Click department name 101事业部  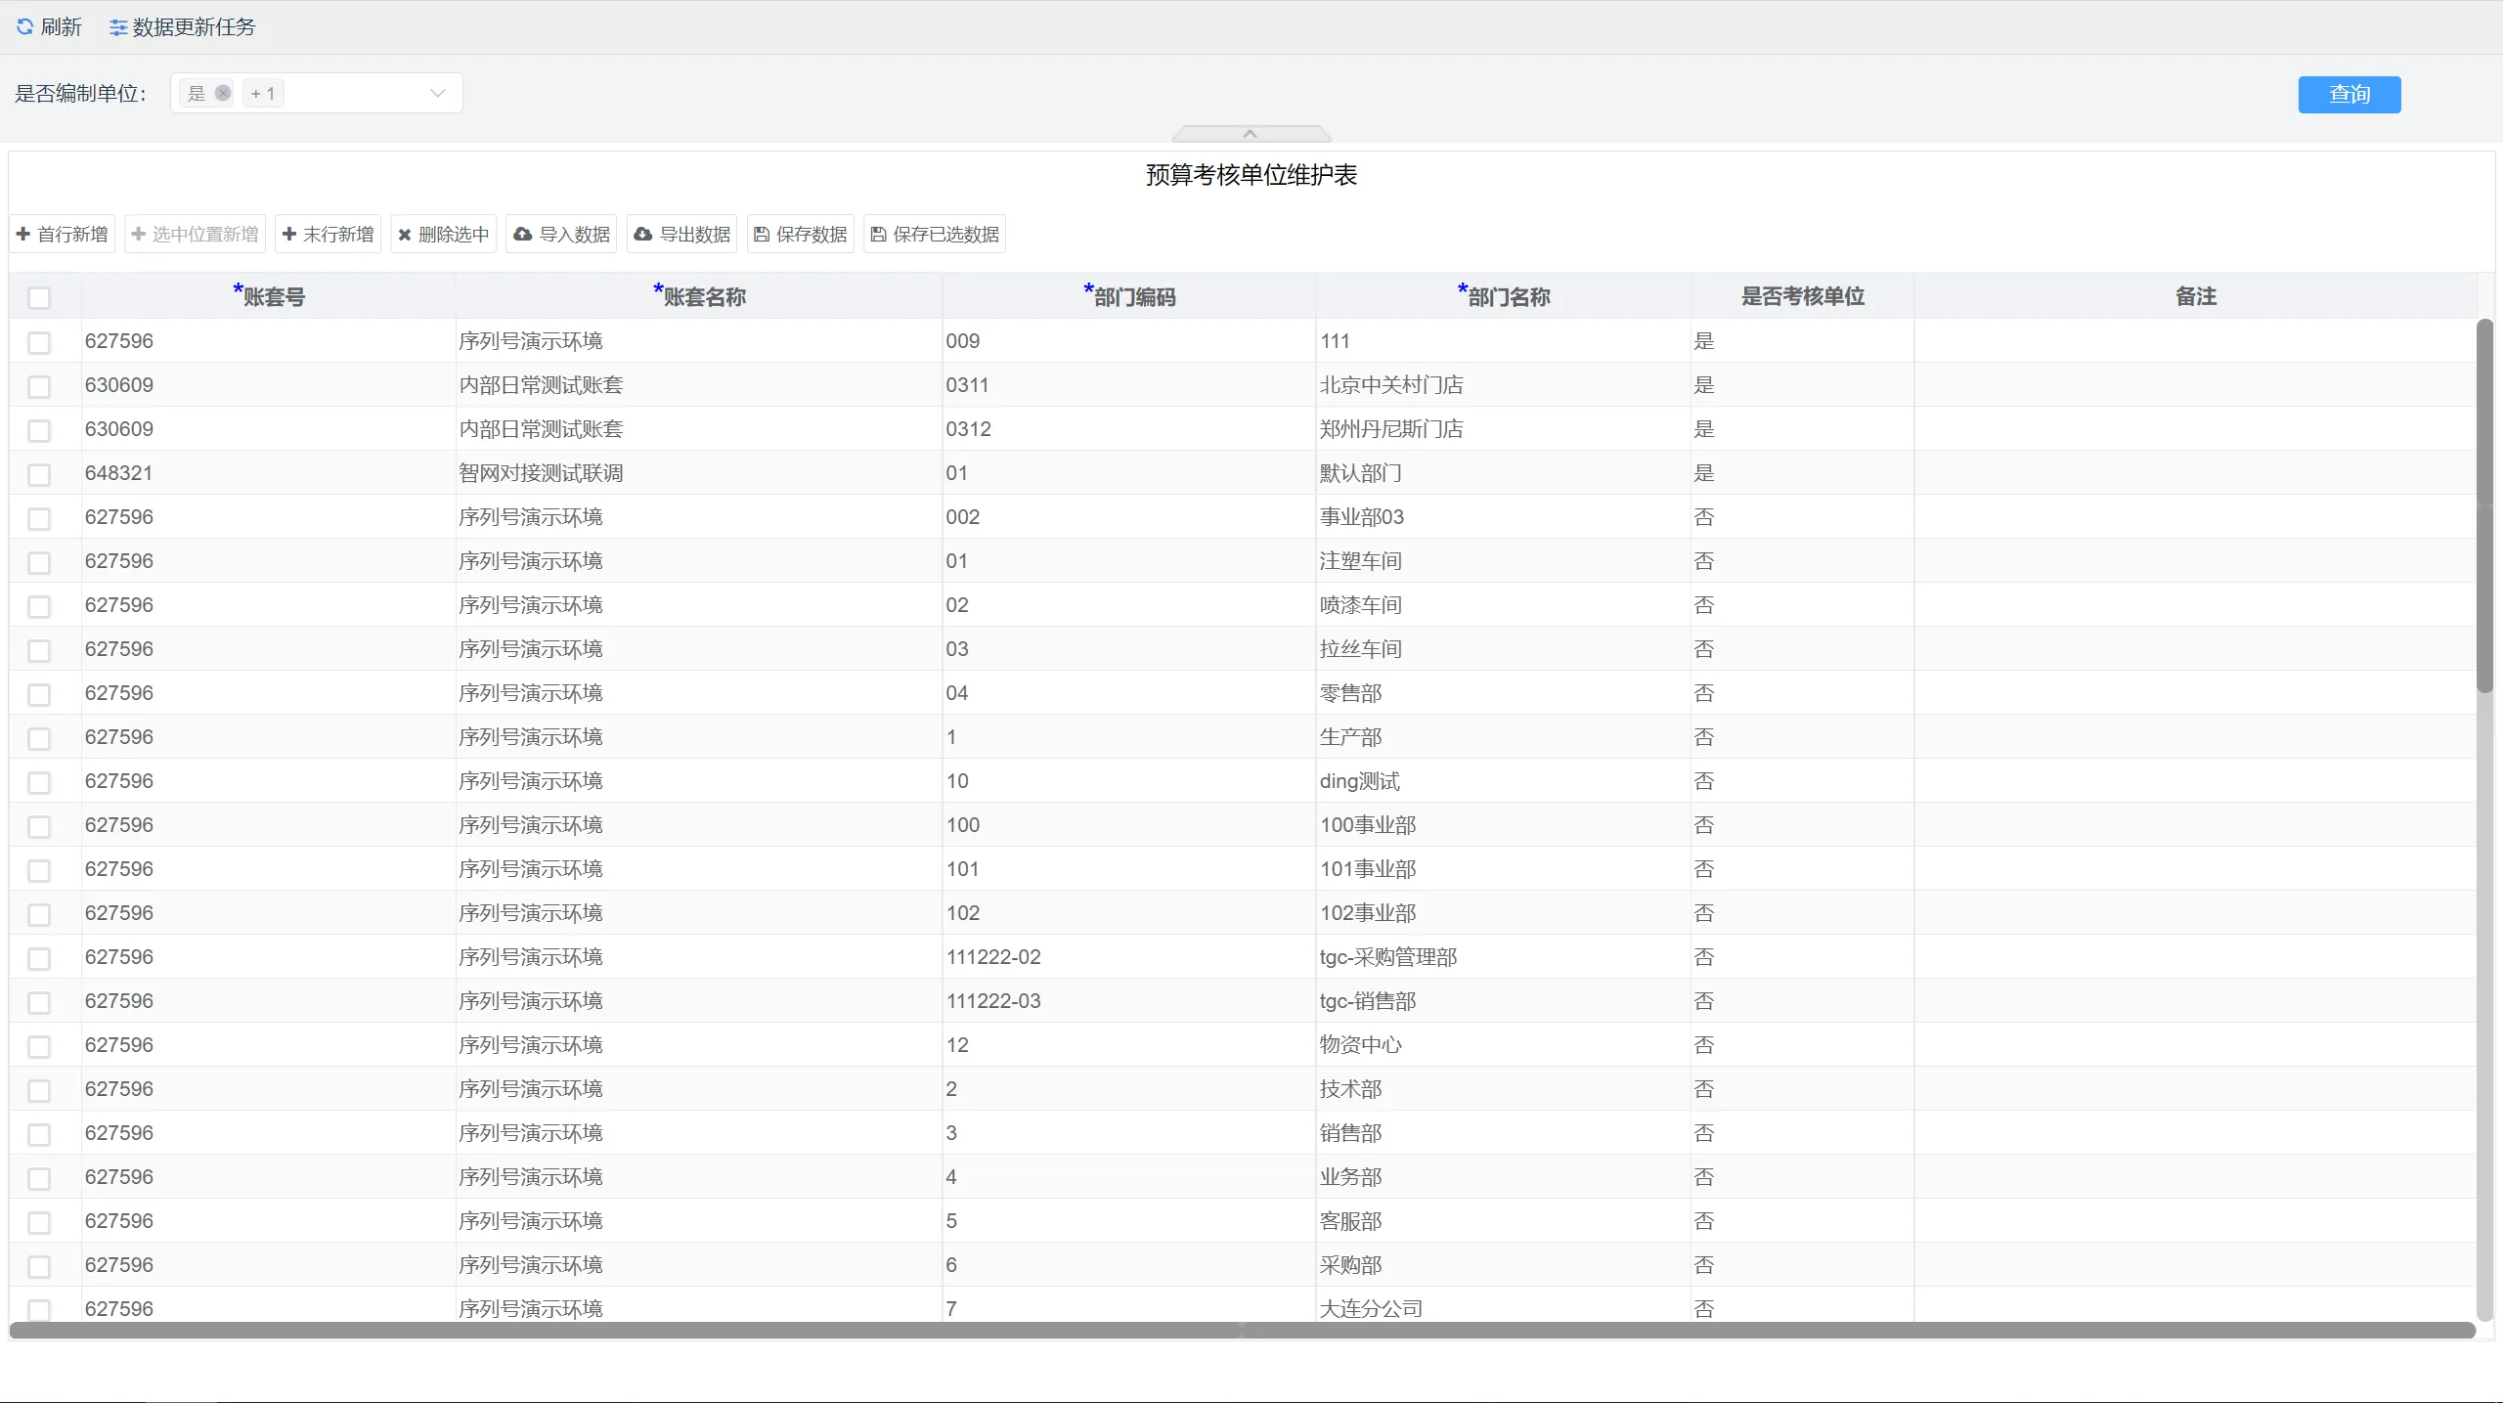[1368, 869]
